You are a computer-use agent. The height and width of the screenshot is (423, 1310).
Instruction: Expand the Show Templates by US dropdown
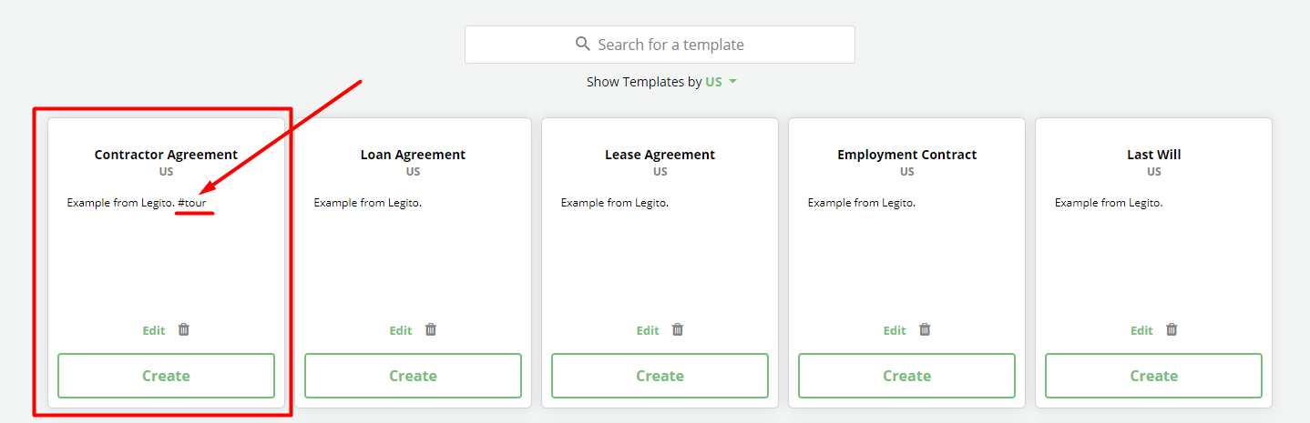click(661, 82)
